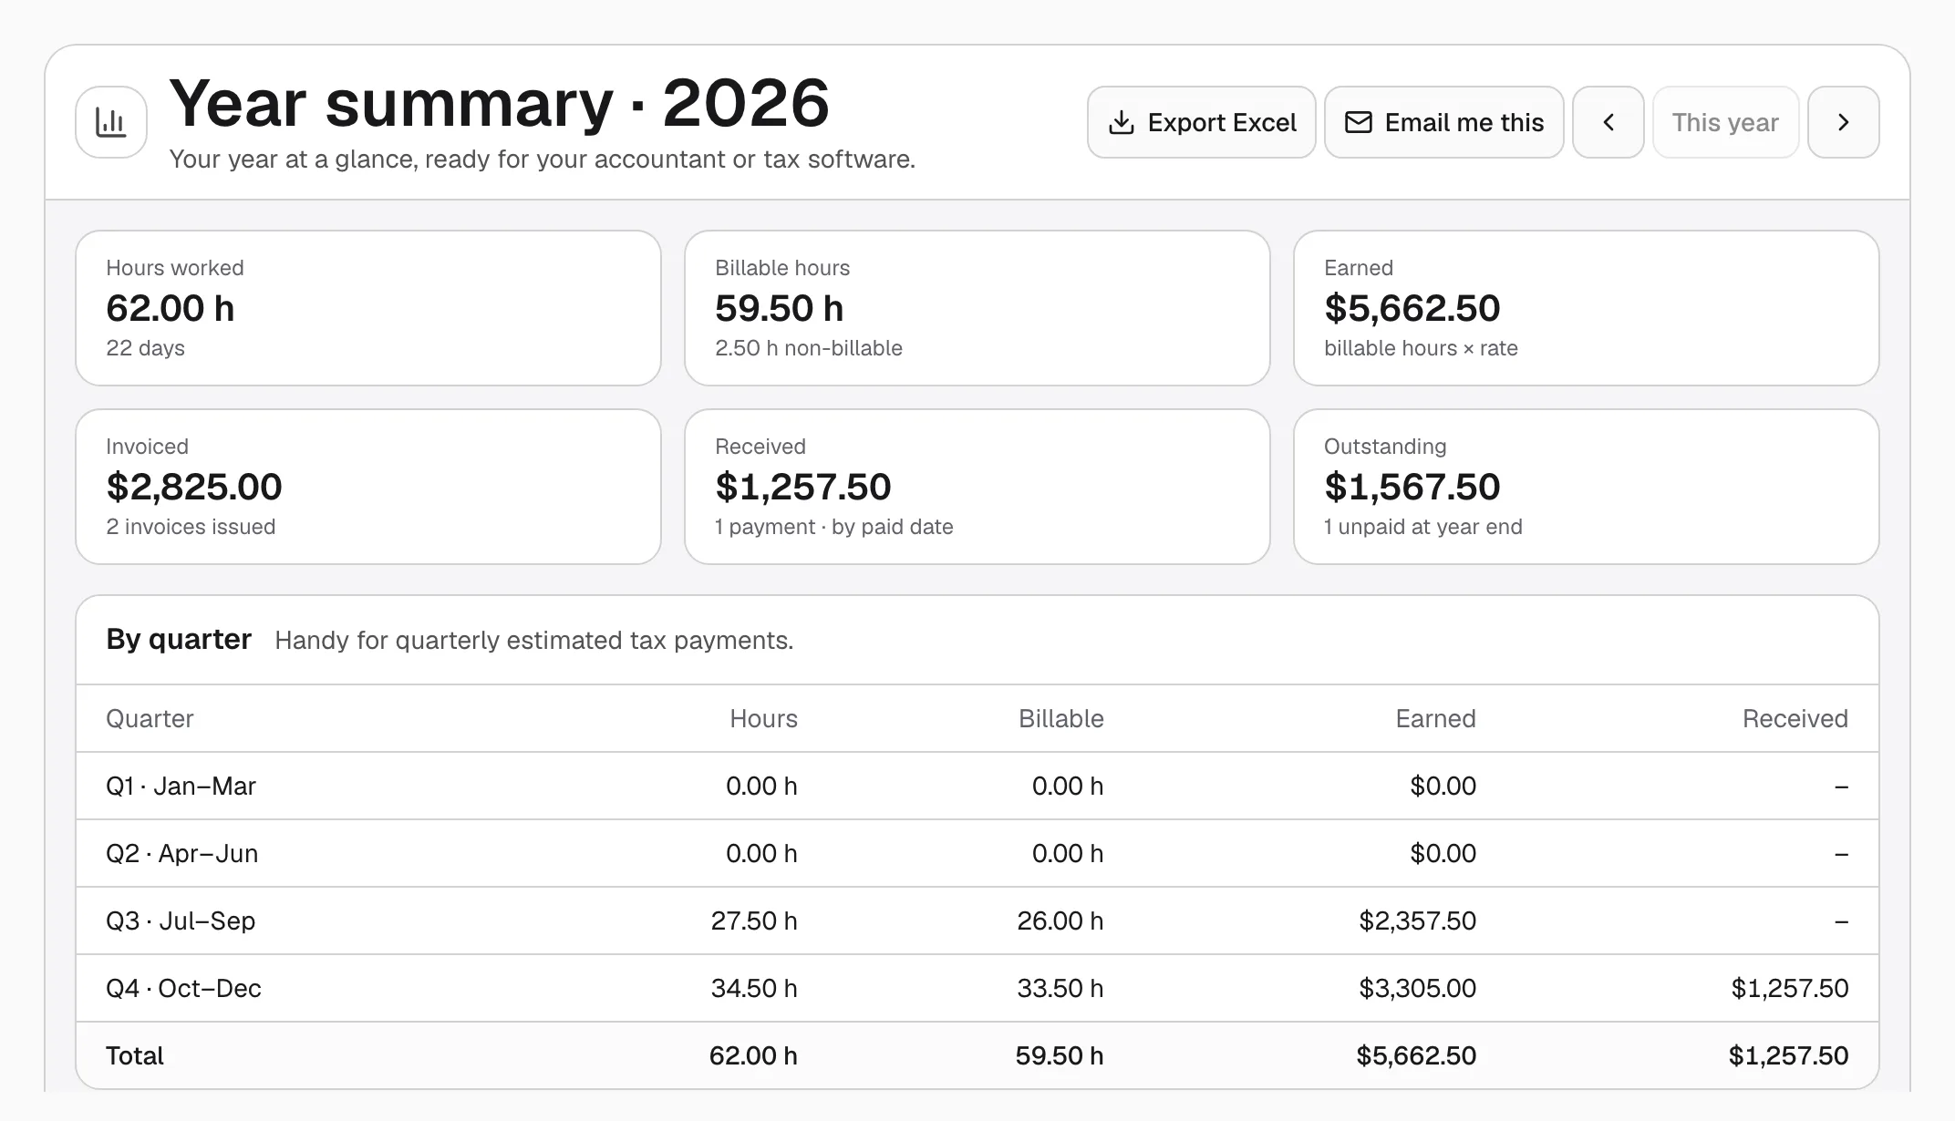Select the Q4 Oct–Dec row

pos(977,988)
